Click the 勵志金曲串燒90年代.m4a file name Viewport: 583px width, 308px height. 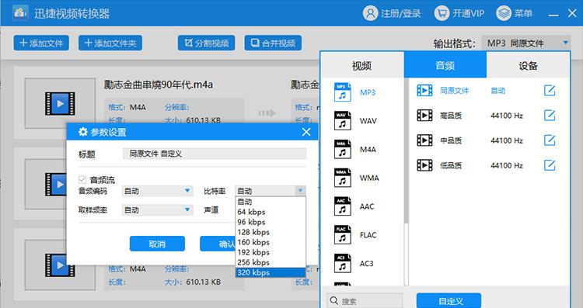pyautogui.click(x=159, y=85)
